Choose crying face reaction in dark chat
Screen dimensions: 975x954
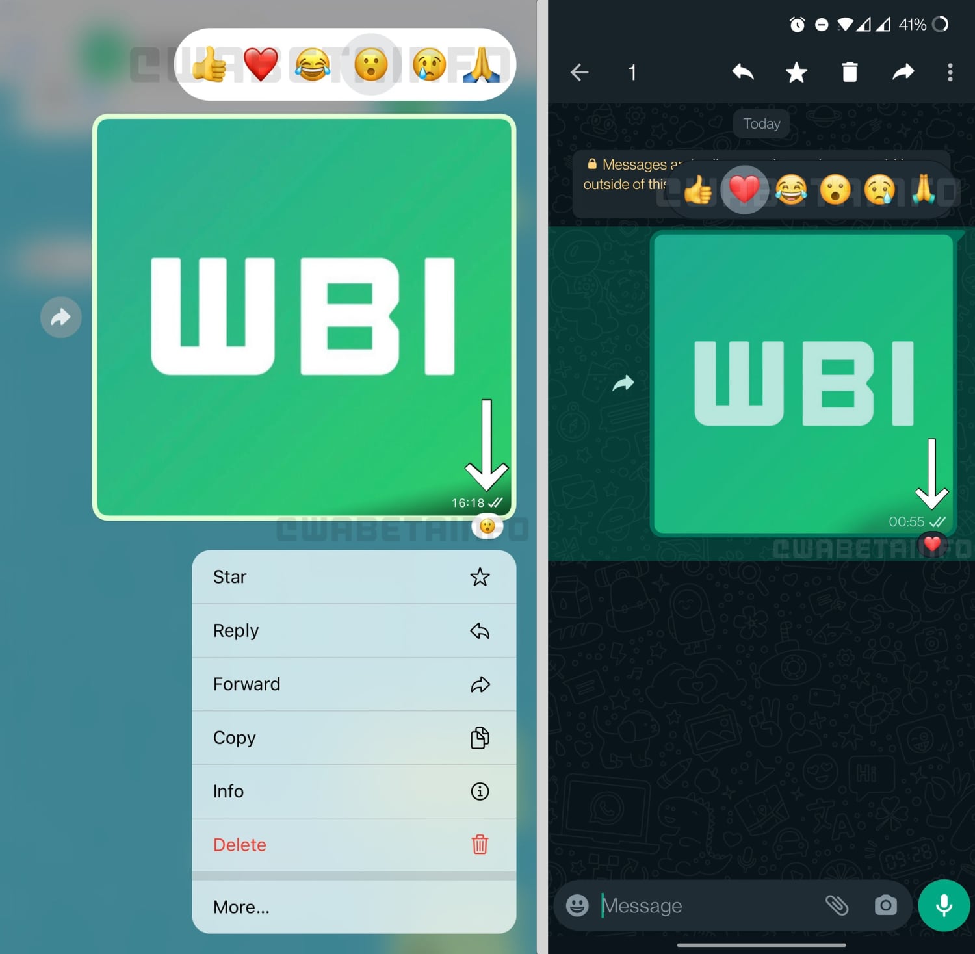coord(879,190)
